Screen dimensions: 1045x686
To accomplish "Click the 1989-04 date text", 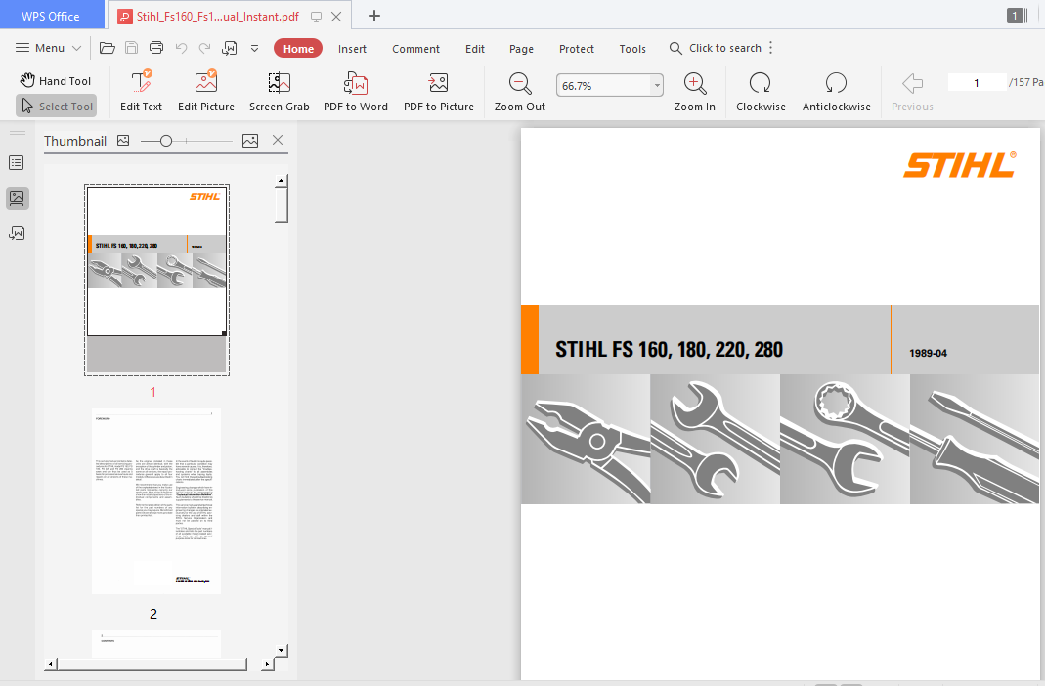I will (x=928, y=353).
